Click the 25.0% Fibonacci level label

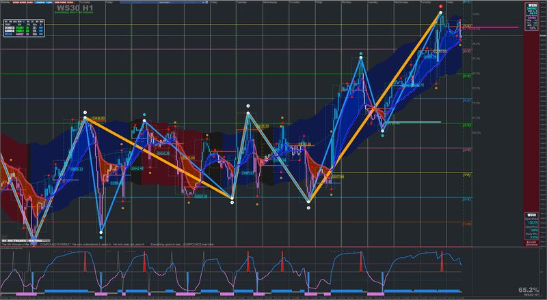coord(476,44)
